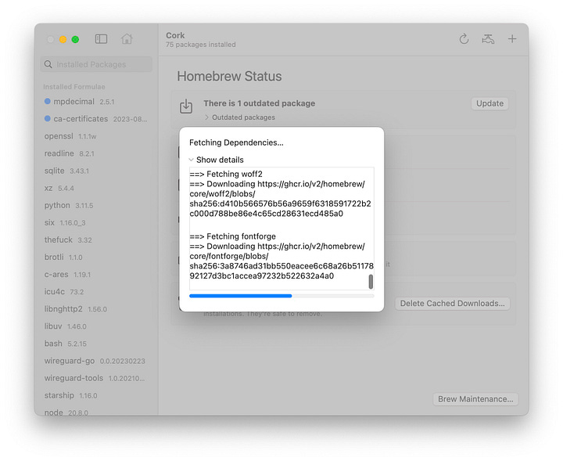Click the fetching progress bar
This screenshot has height=461, width=563.
tap(281, 296)
